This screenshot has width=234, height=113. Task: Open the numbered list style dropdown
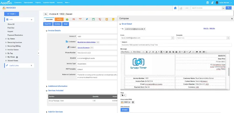187,52
